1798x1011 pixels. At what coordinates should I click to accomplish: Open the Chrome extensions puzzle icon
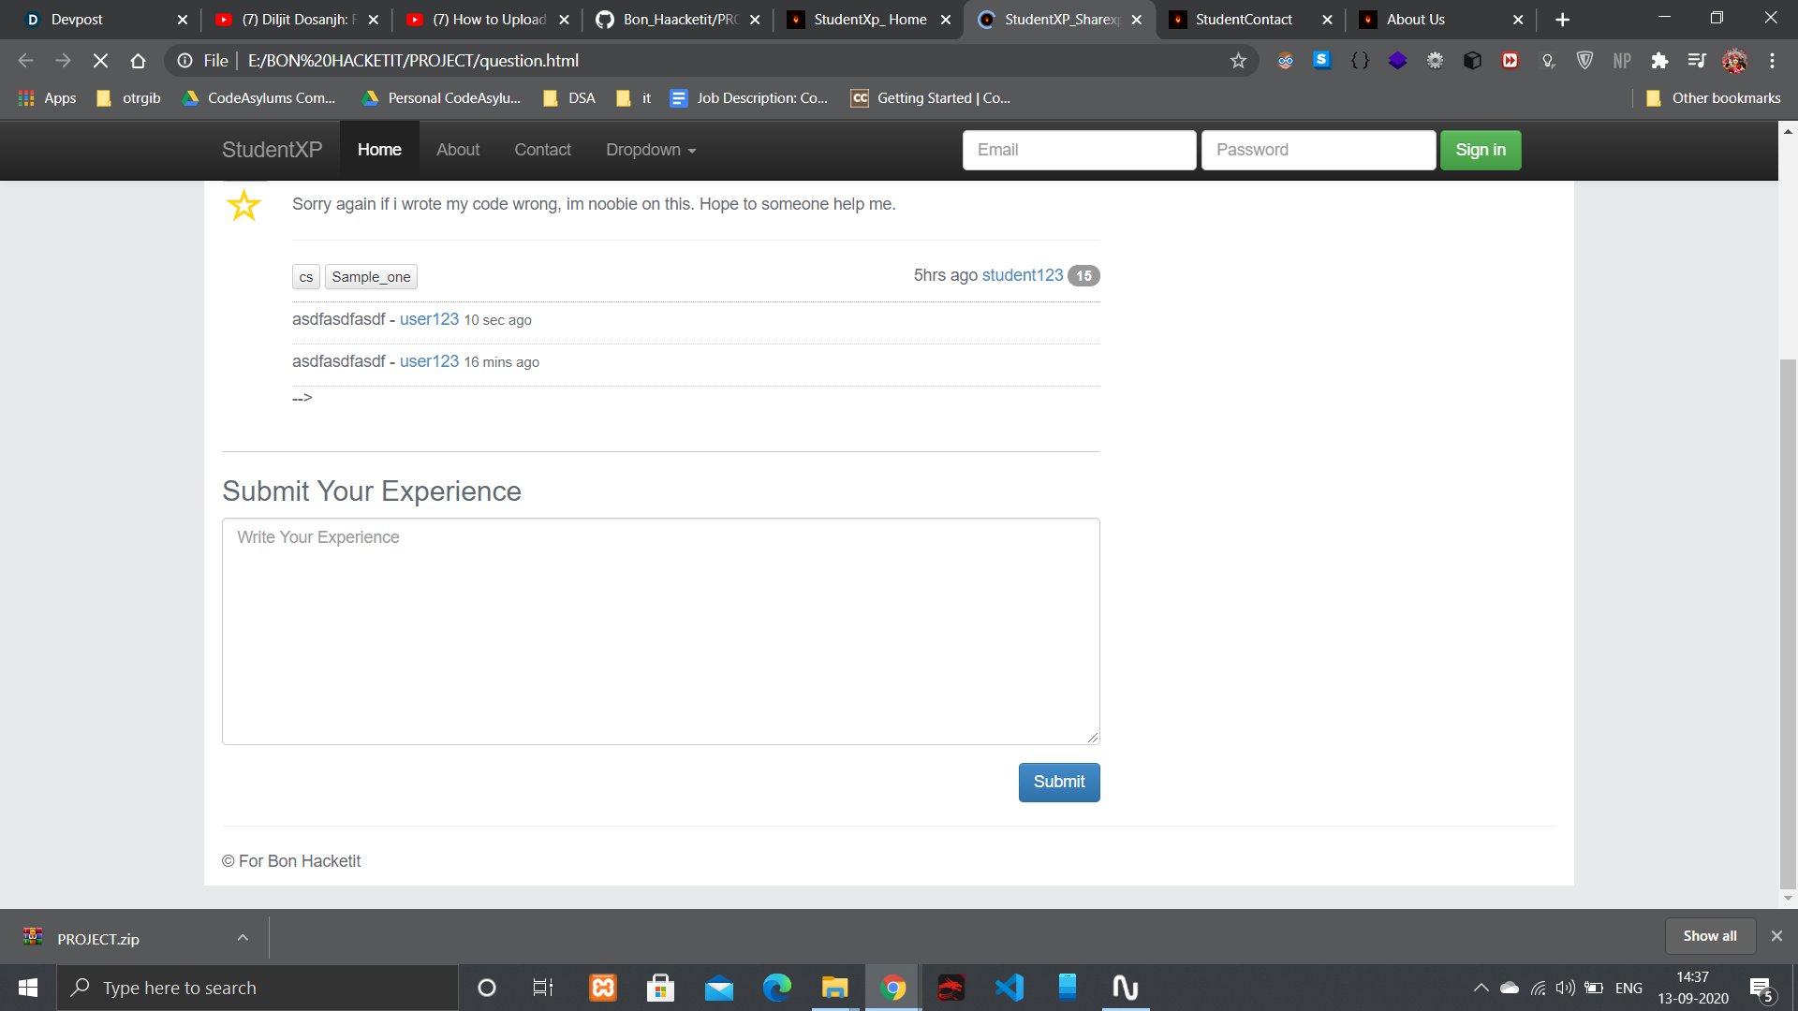click(x=1659, y=61)
